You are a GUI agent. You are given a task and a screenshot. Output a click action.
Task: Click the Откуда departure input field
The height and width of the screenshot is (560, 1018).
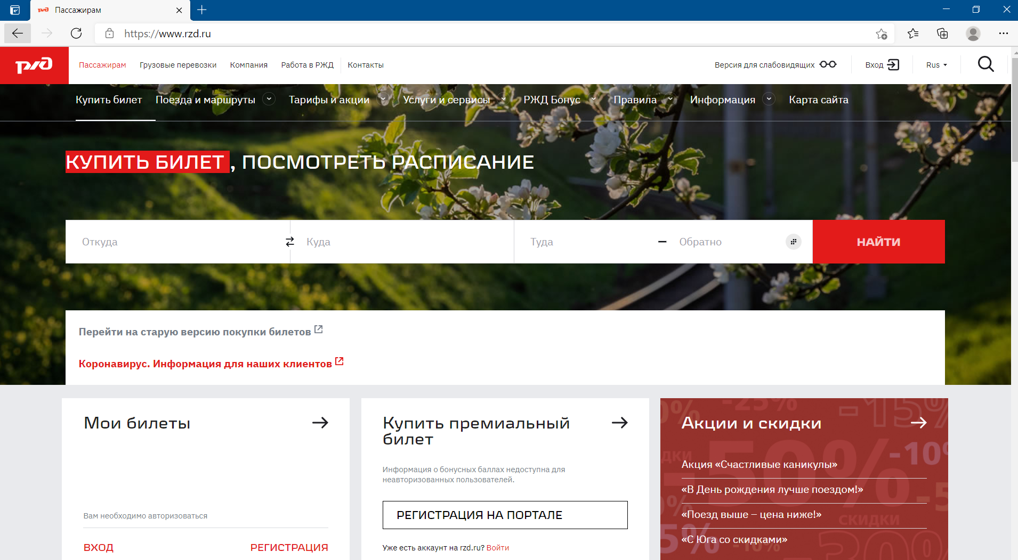(176, 242)
